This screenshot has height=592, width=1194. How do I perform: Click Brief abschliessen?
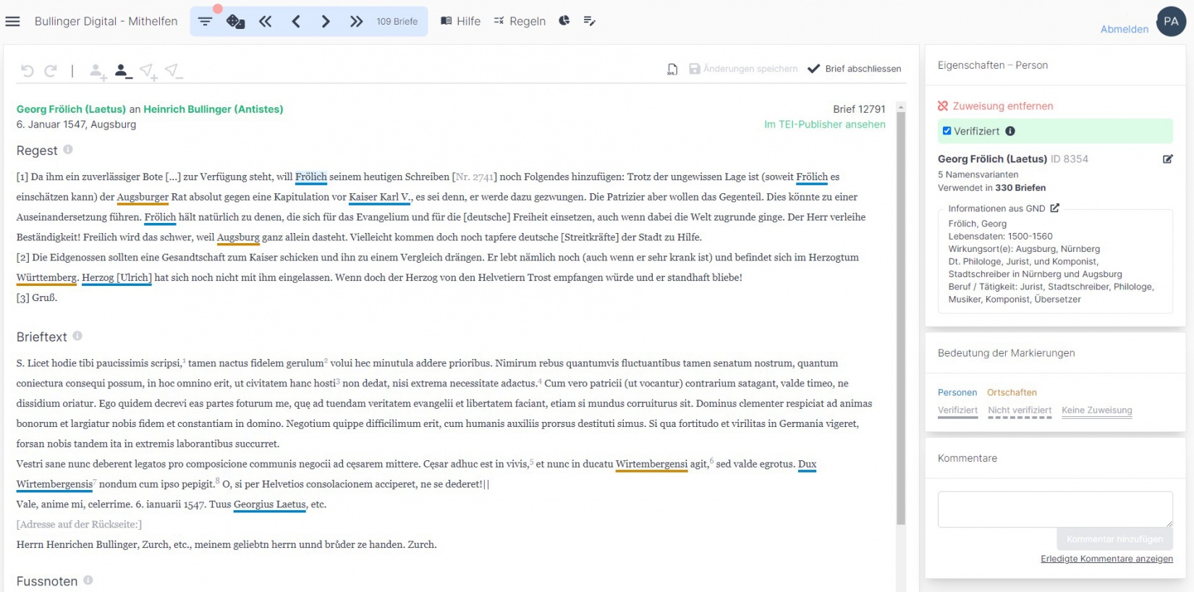point(855,69)
